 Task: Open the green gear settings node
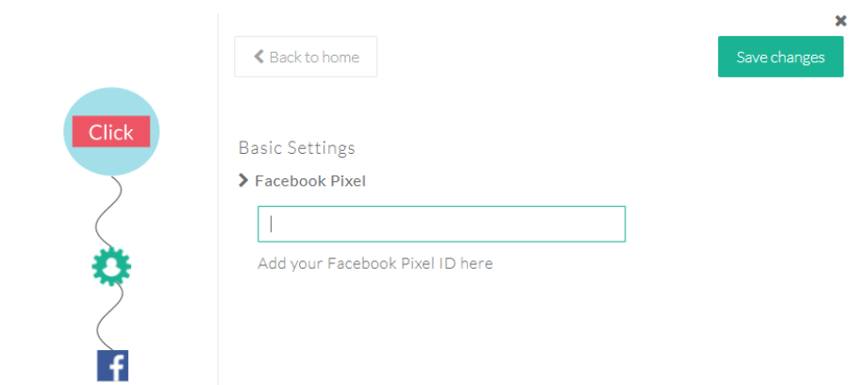click(x=111, y=267)
